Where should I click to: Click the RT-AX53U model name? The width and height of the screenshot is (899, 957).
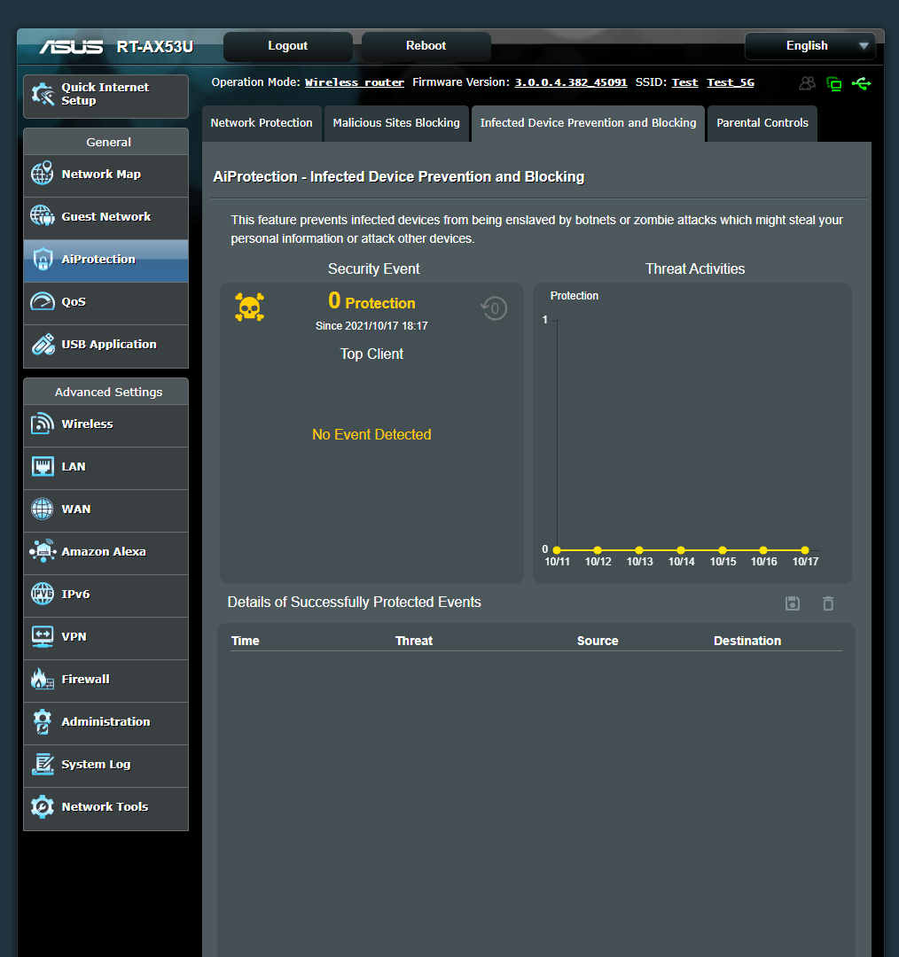[154, 47]
